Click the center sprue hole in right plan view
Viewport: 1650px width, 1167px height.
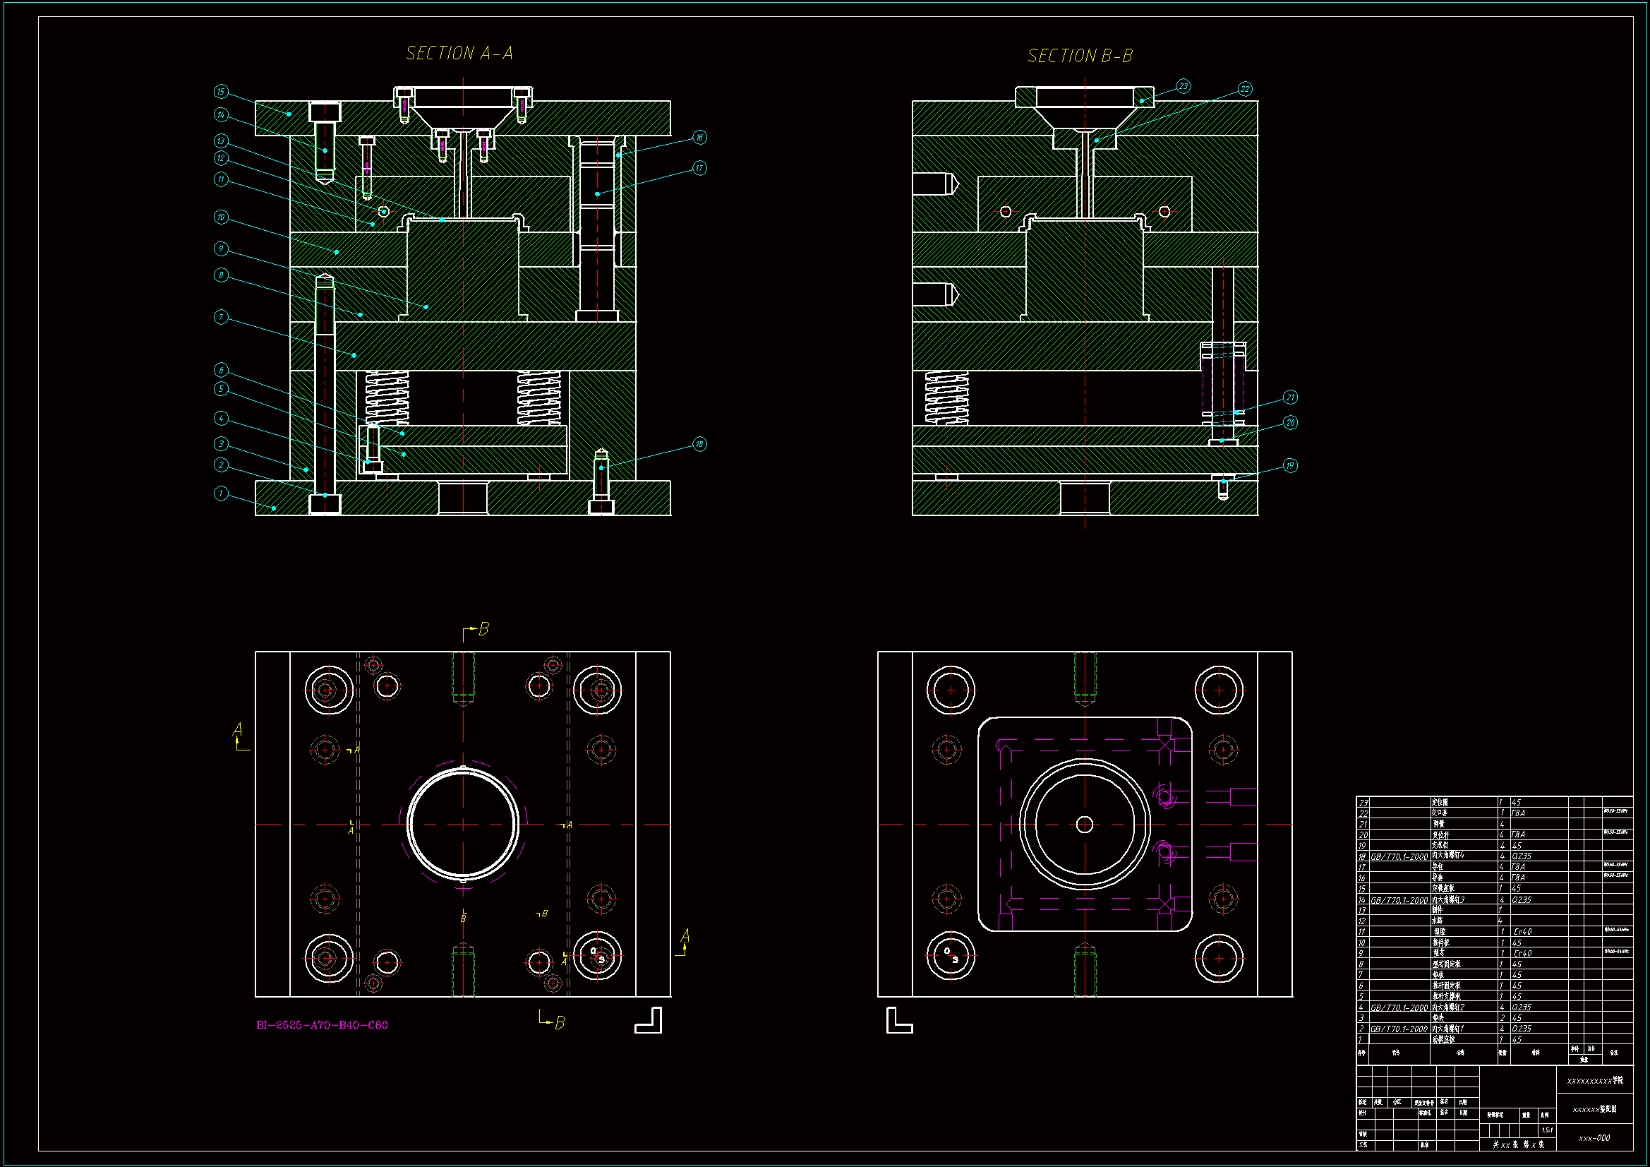coord(1085,825)
